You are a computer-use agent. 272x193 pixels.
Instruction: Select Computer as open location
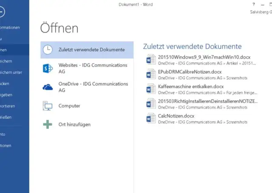click(x=87, y=106)
